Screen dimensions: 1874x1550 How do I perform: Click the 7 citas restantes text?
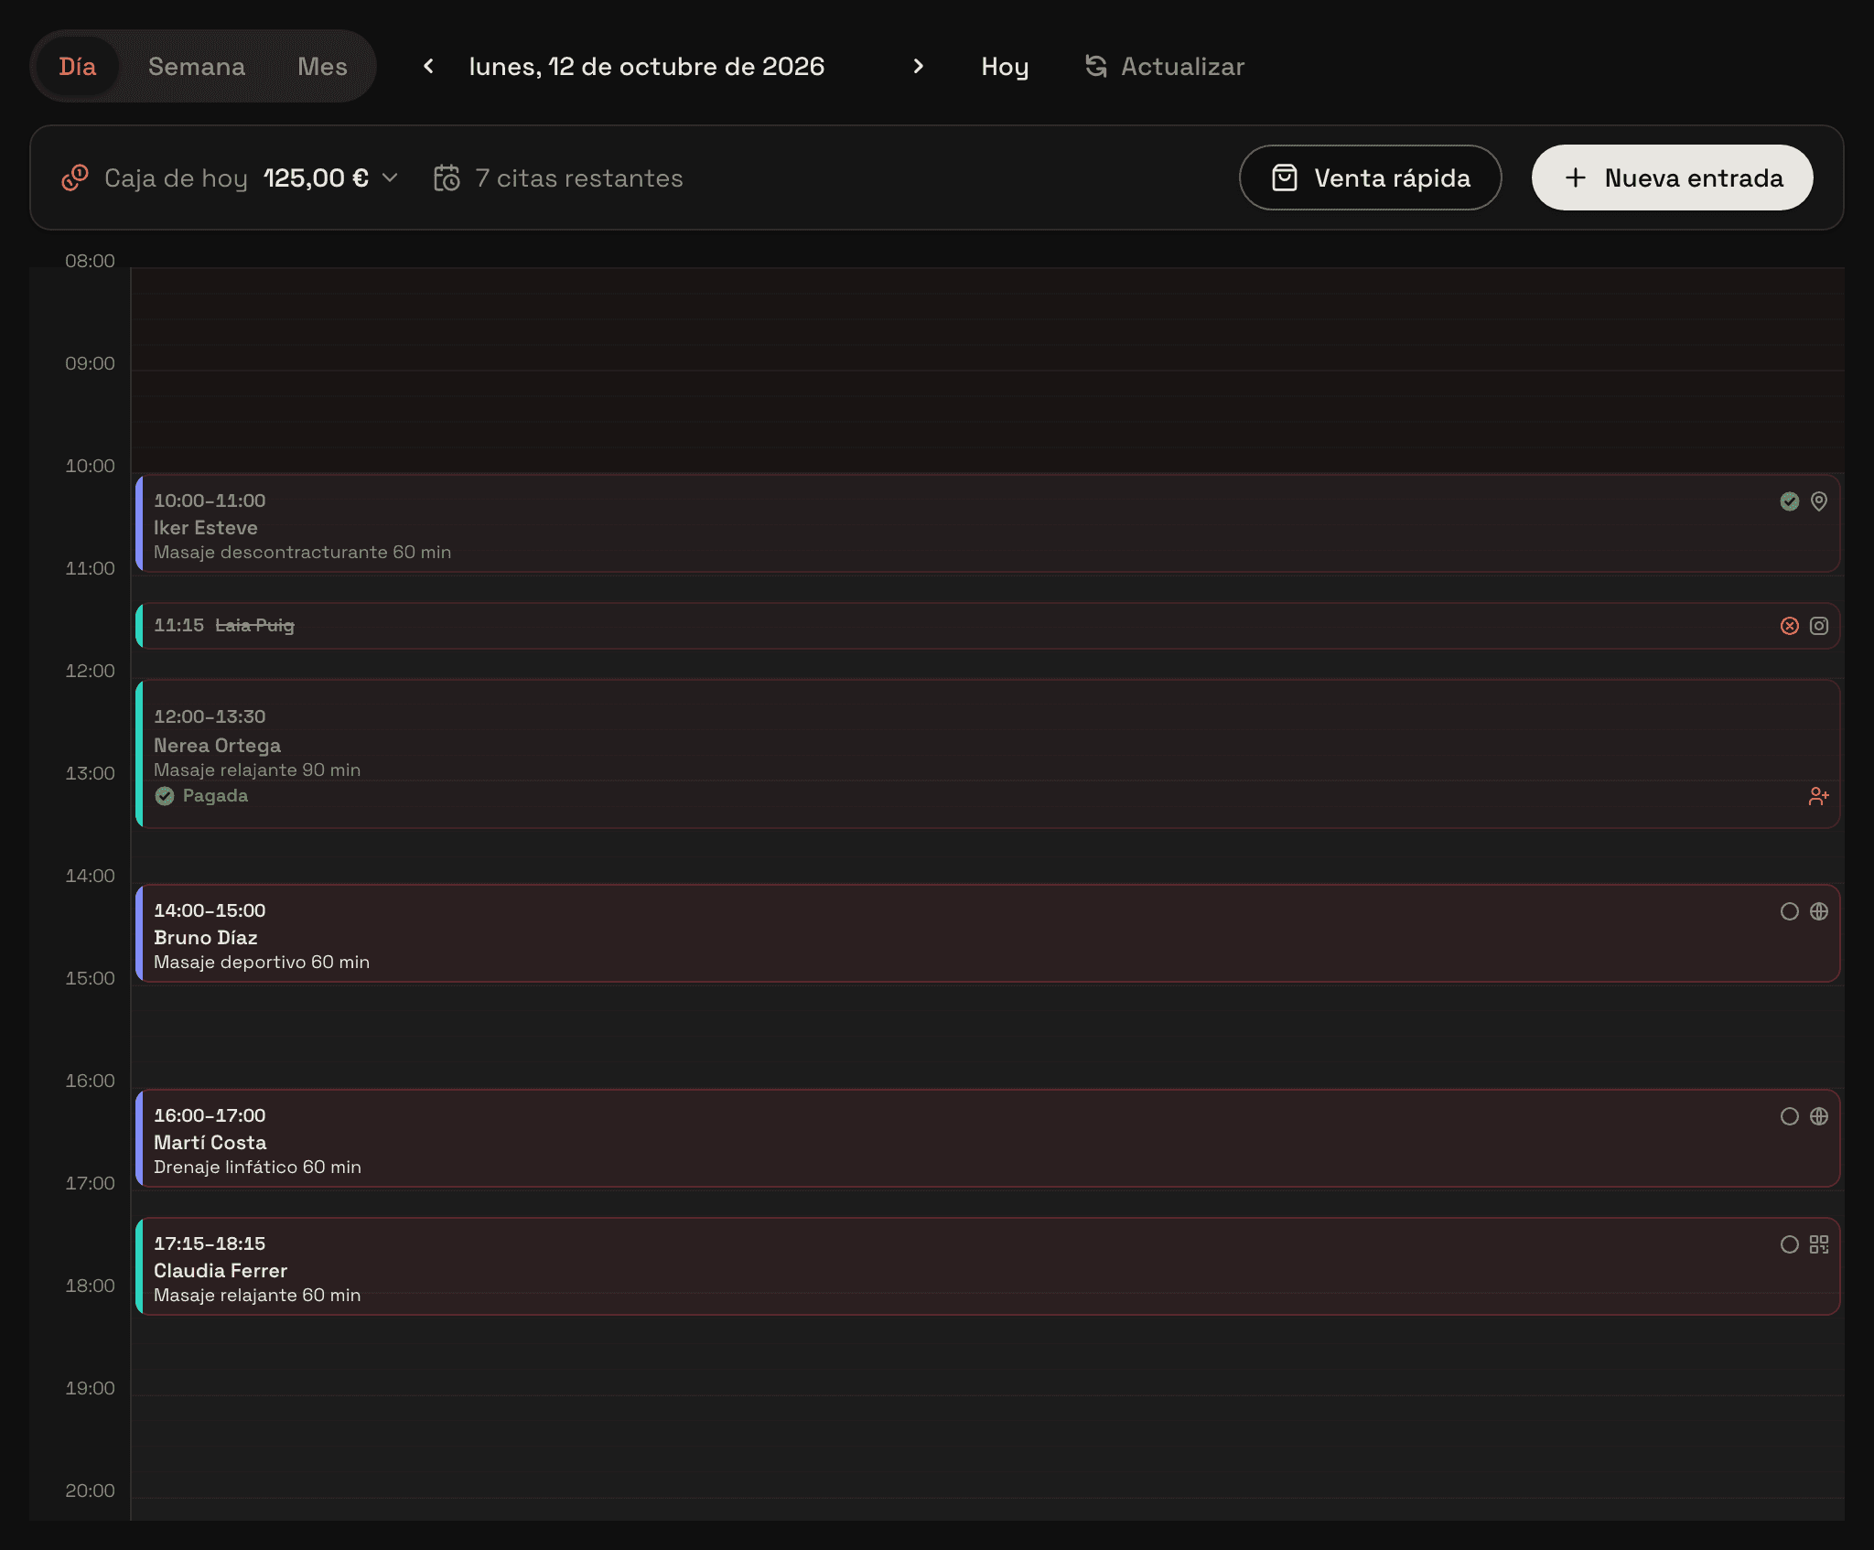(579, 178)
